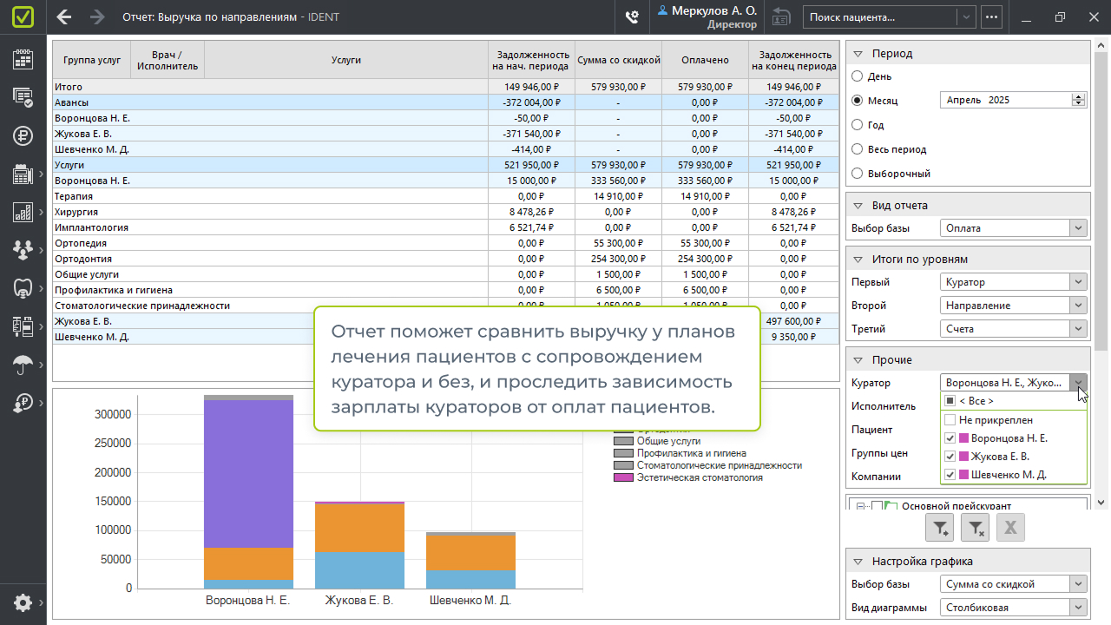The height and width of the screenshot is (625, 1111).
Task: Click into the Поиск пациента search field
Action: point(880,16)
